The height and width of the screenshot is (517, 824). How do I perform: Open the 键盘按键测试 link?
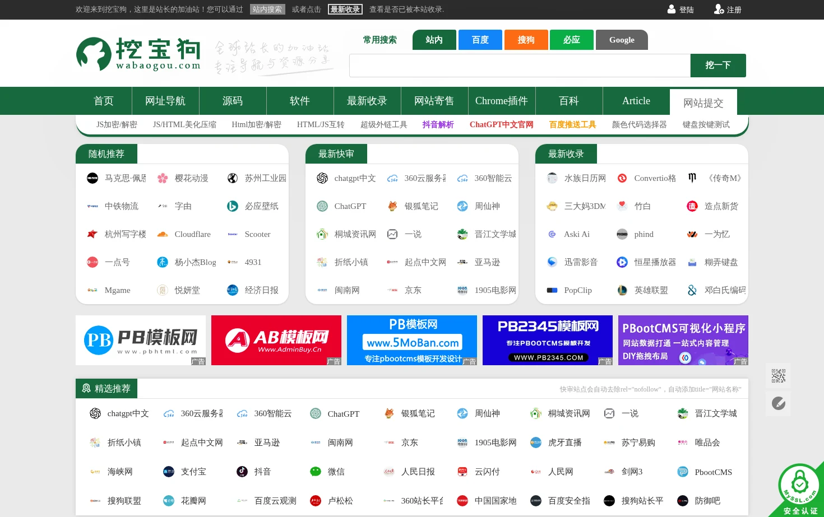point(706,124)
